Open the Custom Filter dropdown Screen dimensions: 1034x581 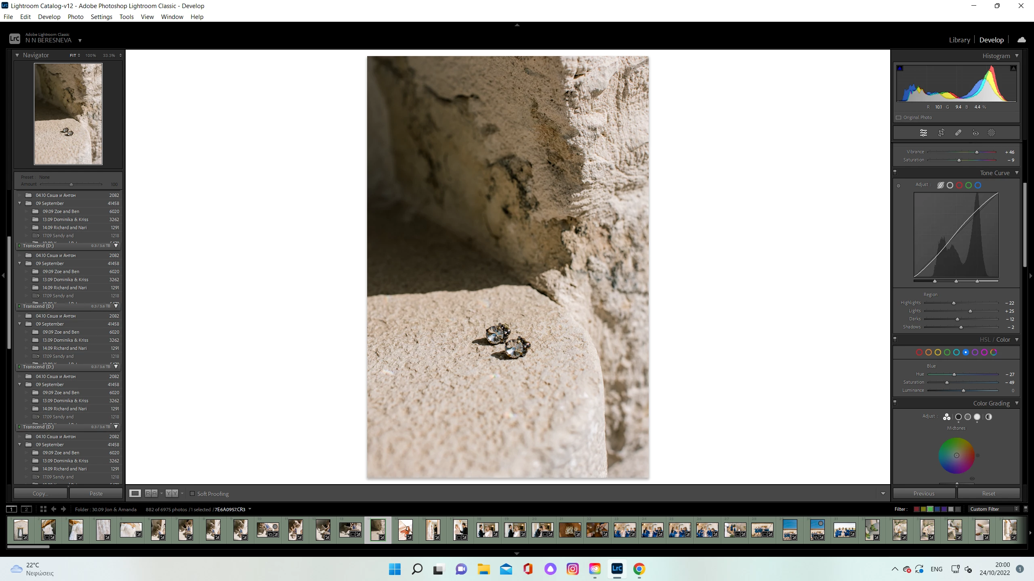tap(993, 509)
